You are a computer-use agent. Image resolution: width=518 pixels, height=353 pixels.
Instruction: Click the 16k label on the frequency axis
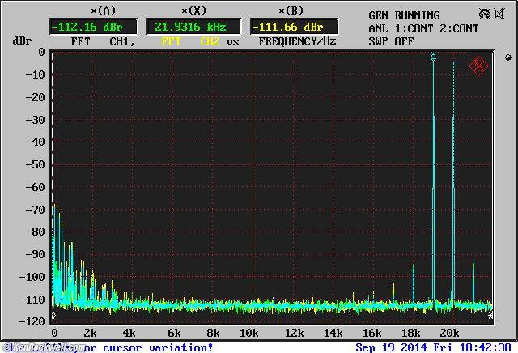372,333
